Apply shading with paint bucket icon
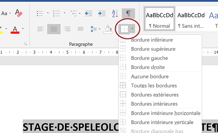The height and width of the screenshot is (133, 218). (108, 29)
